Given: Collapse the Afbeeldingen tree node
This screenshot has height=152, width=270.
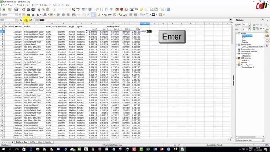Looking at the screenshot, I should 237,54.
